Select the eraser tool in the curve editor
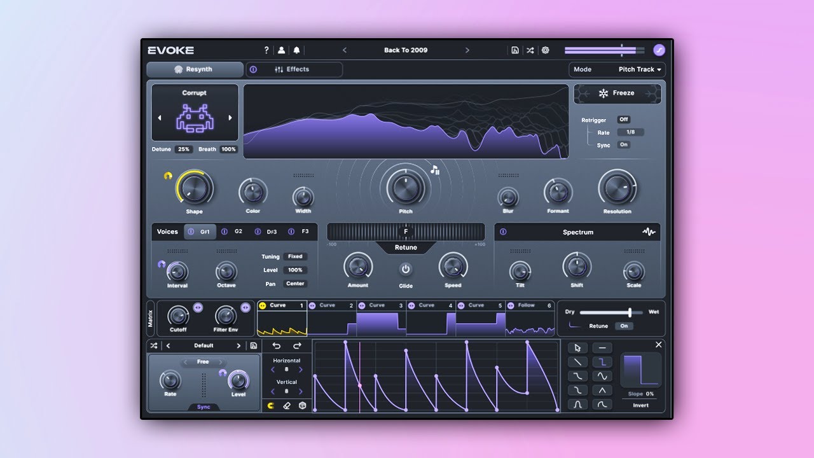 pos(287,405)
